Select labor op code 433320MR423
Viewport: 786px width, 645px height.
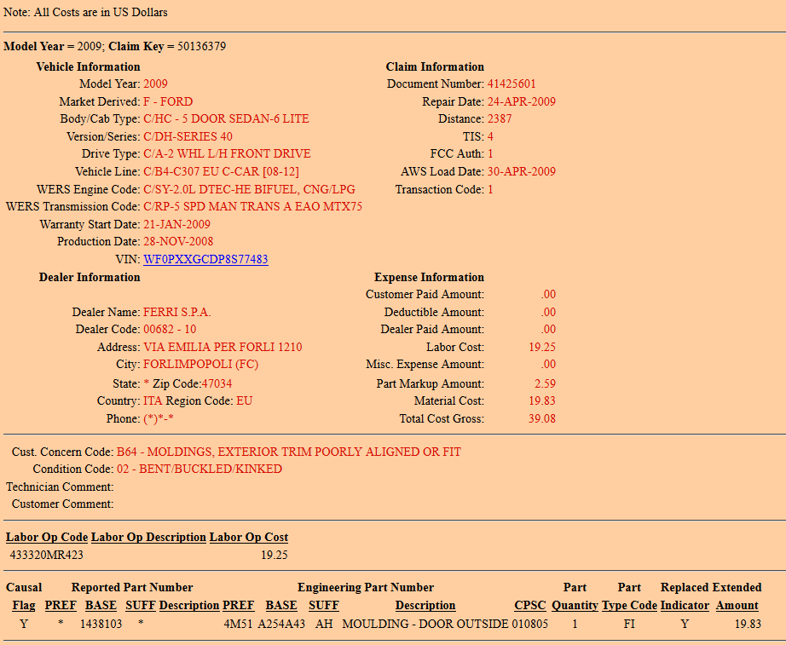pos(47,555)
